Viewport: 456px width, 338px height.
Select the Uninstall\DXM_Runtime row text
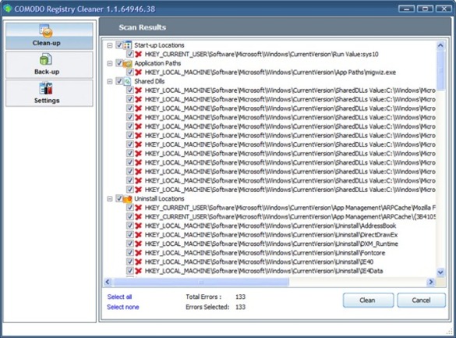(271, 244)
